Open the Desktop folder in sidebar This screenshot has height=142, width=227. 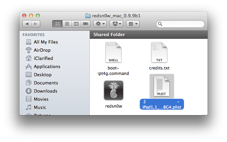(42, 75)
